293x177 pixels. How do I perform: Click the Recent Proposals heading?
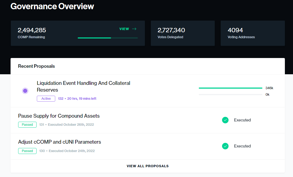coord(37,66)
